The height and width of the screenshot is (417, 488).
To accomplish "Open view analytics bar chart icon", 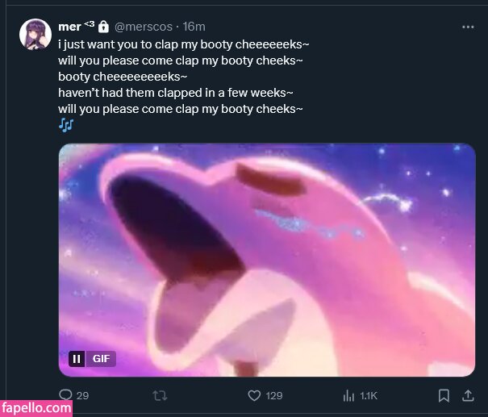I will point(349,395).
